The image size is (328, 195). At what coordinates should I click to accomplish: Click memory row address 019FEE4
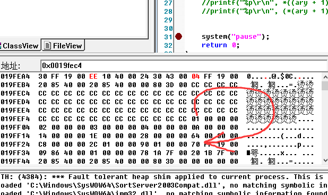pos(15,111)
